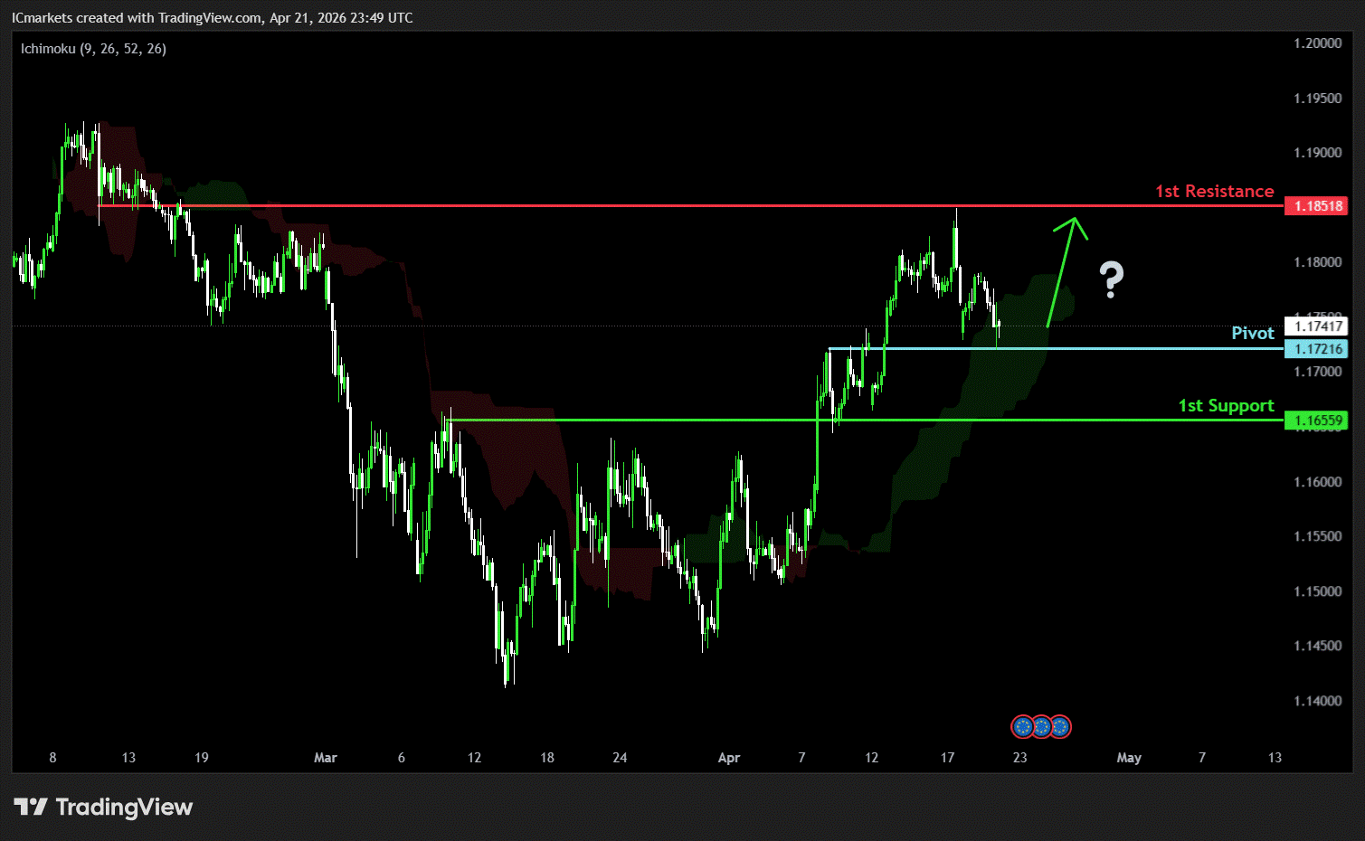
Task: Select the blue 1.17216 pivot price tag
Action: (1316, 349)
